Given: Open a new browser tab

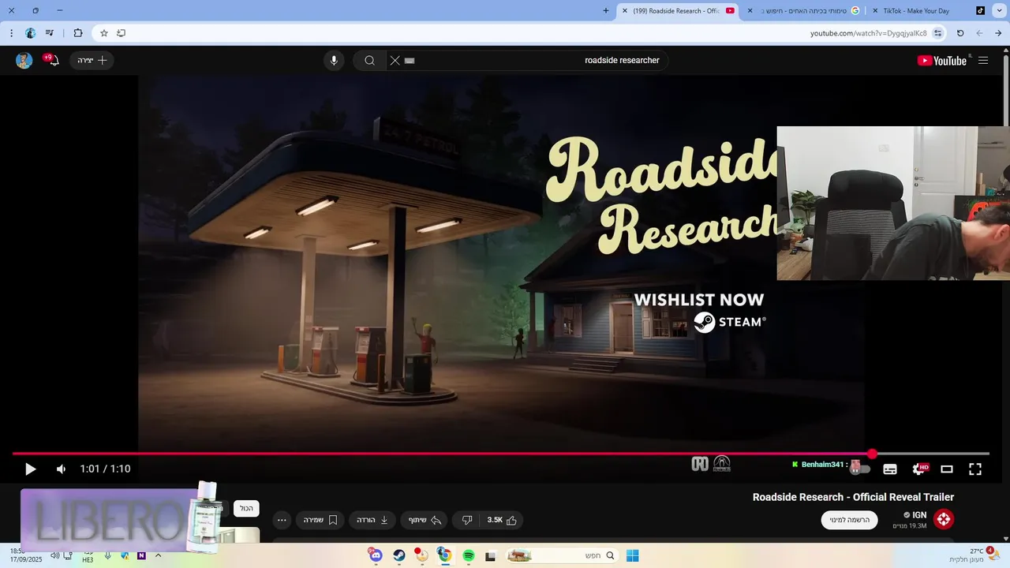Looking at the screenshot, I should (606, 11).
